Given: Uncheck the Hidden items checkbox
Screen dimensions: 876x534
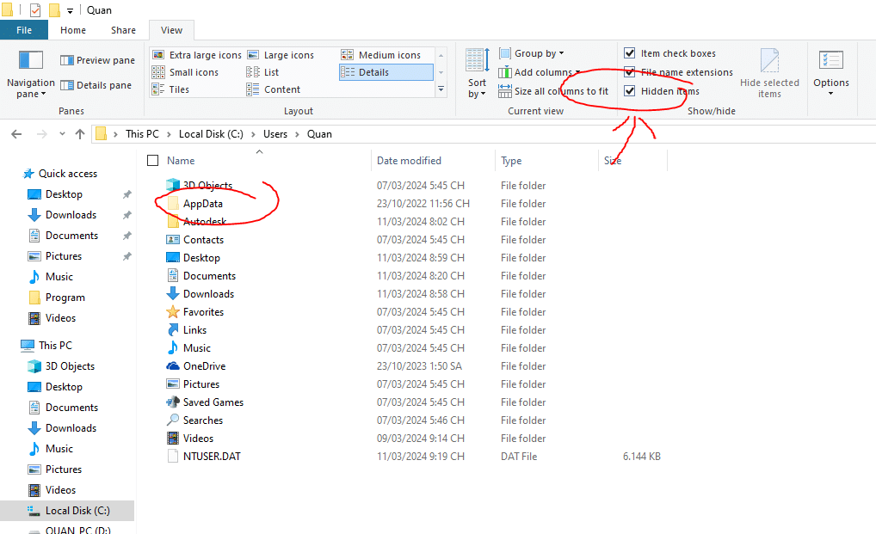Looking at the screenshot, I should pyautogui.click(x=630, y=91).
